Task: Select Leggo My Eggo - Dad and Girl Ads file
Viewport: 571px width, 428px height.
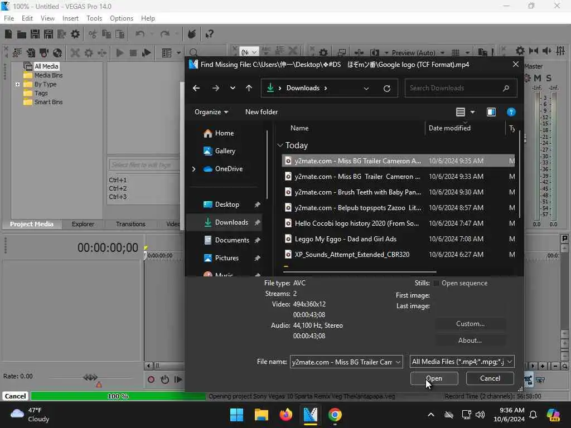Action: point(398,239)
